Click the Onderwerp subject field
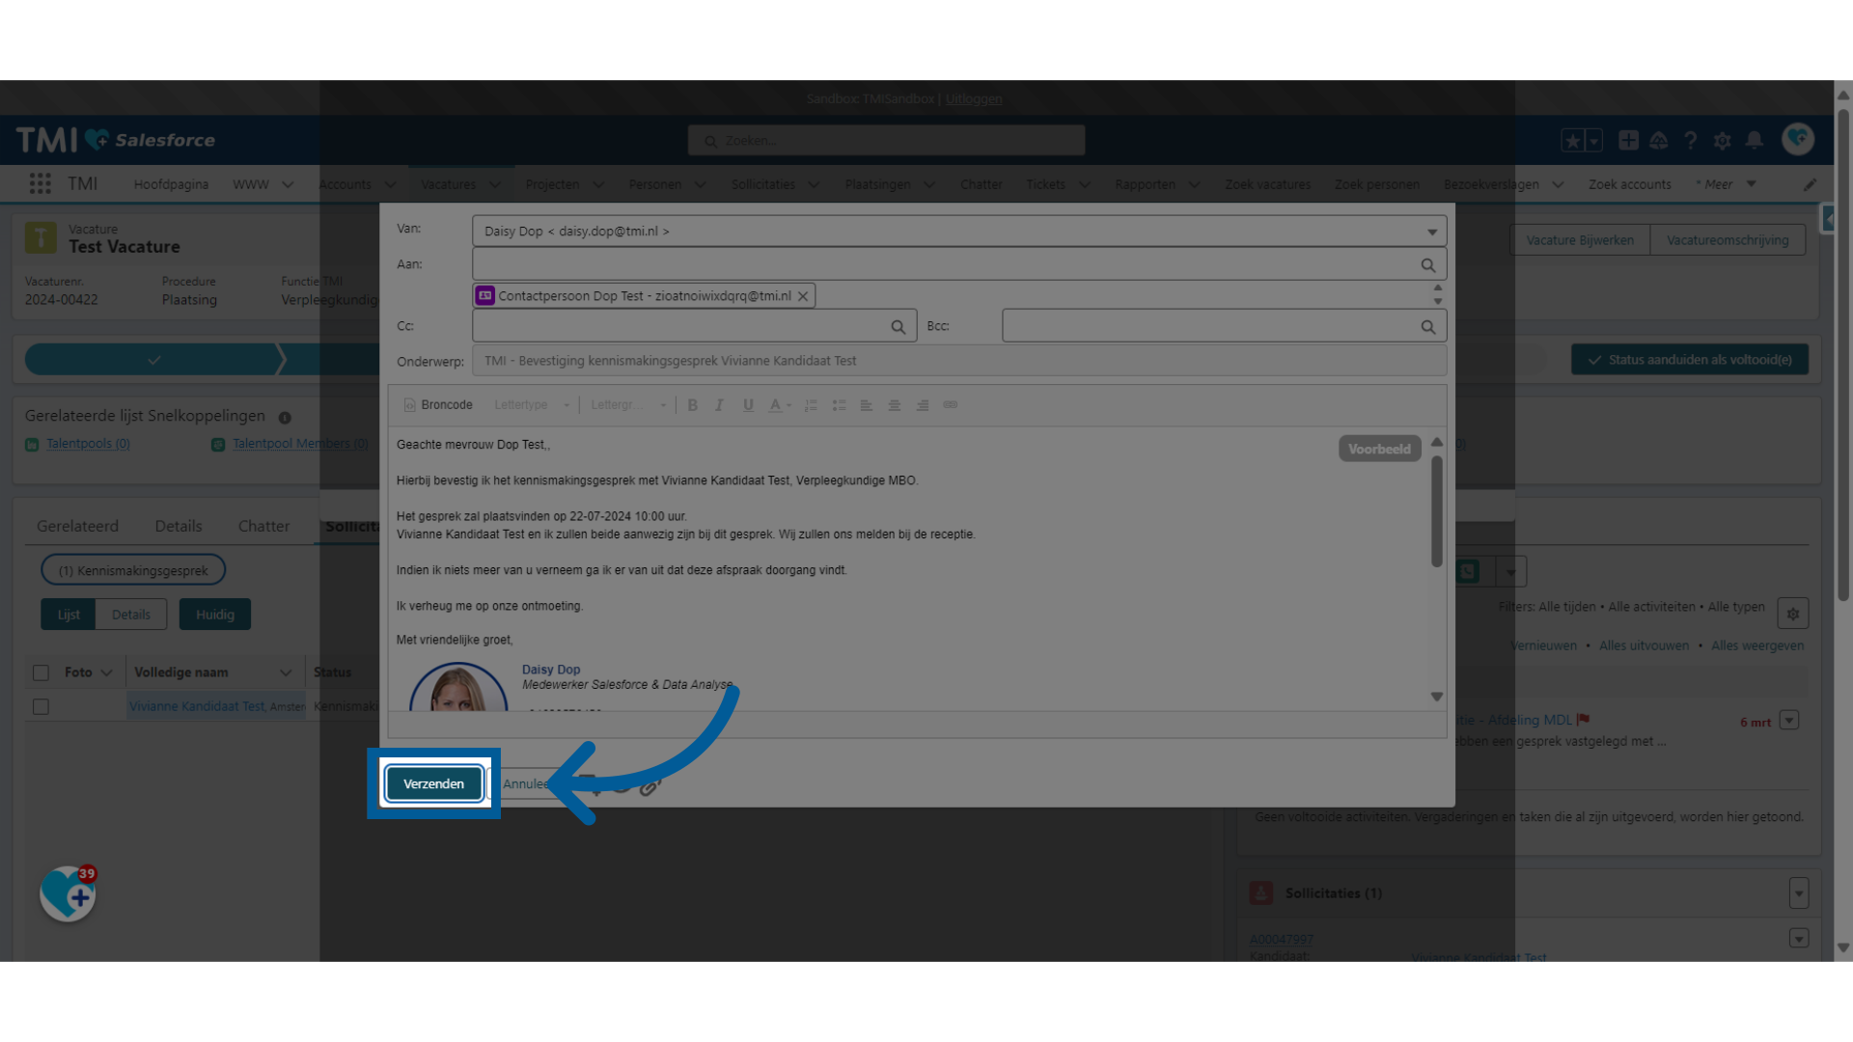Image resolution: width=1853 pixels, height=1042 pixels. click(959, 361)
